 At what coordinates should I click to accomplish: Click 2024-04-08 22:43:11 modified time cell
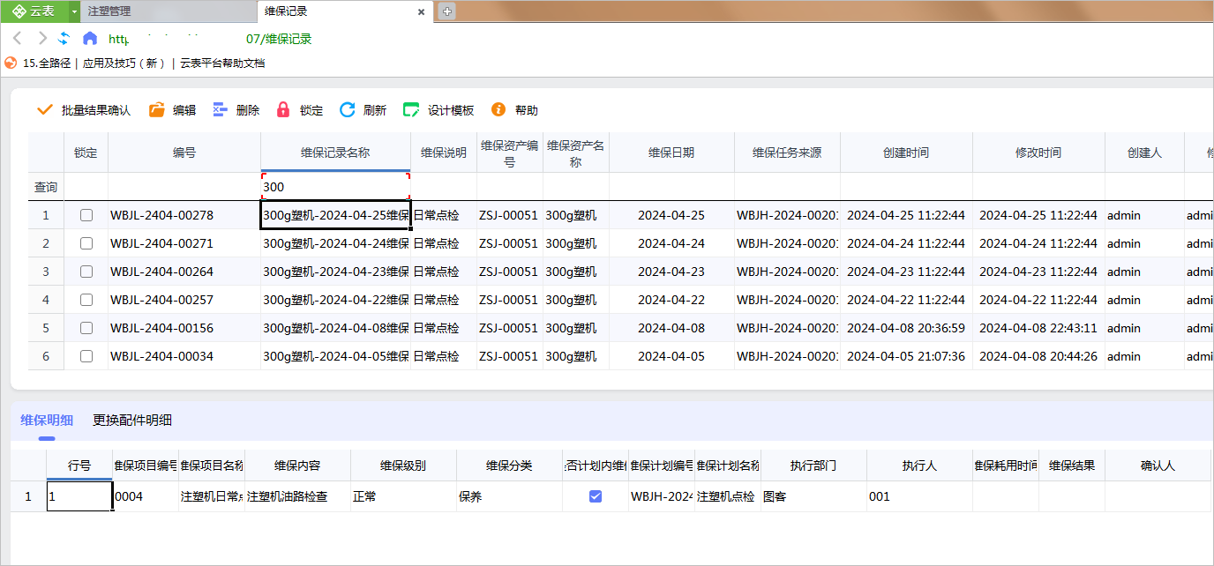click(x=1038, y=328)
